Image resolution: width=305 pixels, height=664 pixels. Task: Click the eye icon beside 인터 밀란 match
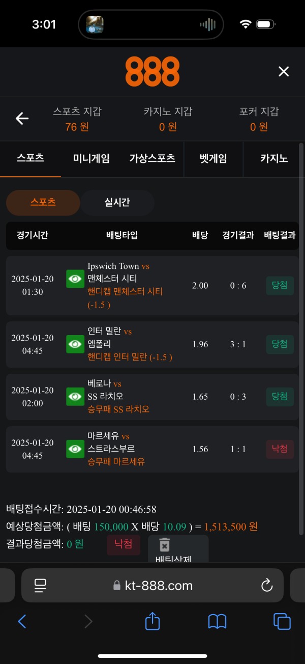coord(75,344)
